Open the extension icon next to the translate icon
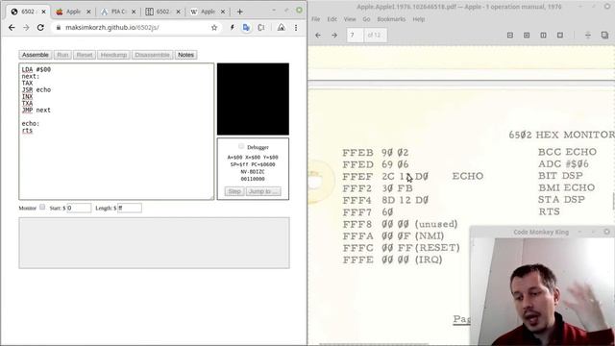The image size is (615, 346). [x=261, y=28]
